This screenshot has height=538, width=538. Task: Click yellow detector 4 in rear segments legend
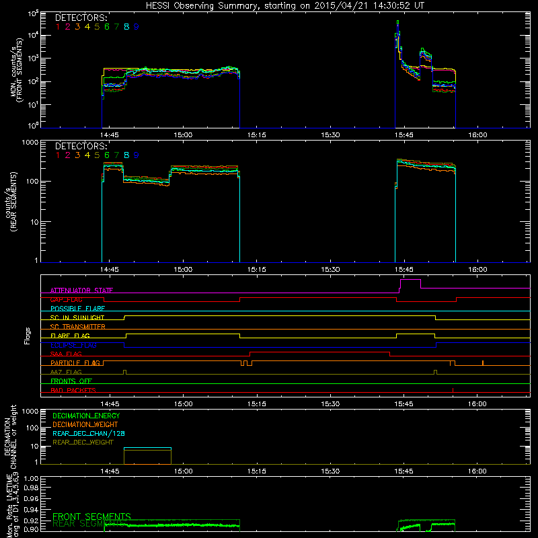[87, 155]
